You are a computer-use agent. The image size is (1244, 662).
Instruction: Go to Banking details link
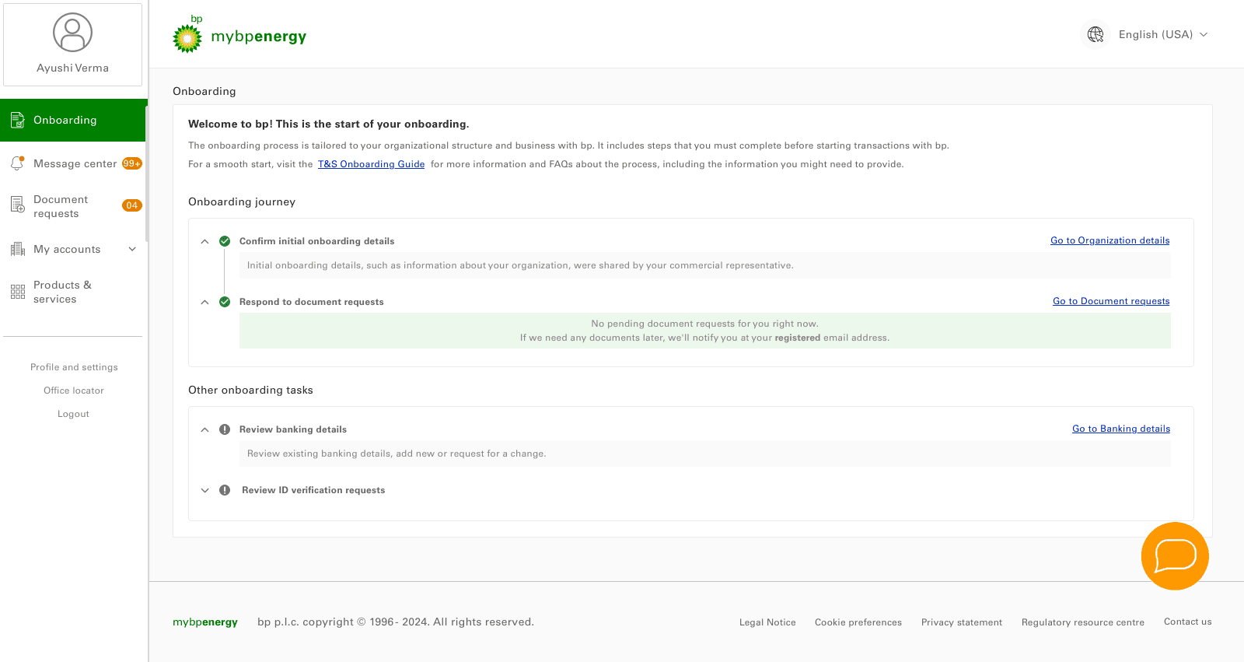click(x=1121, y=429)
